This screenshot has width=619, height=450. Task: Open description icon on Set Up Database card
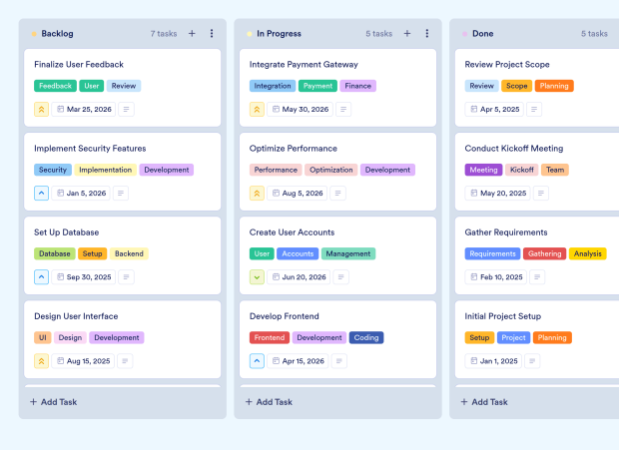(x=127, y=277)
